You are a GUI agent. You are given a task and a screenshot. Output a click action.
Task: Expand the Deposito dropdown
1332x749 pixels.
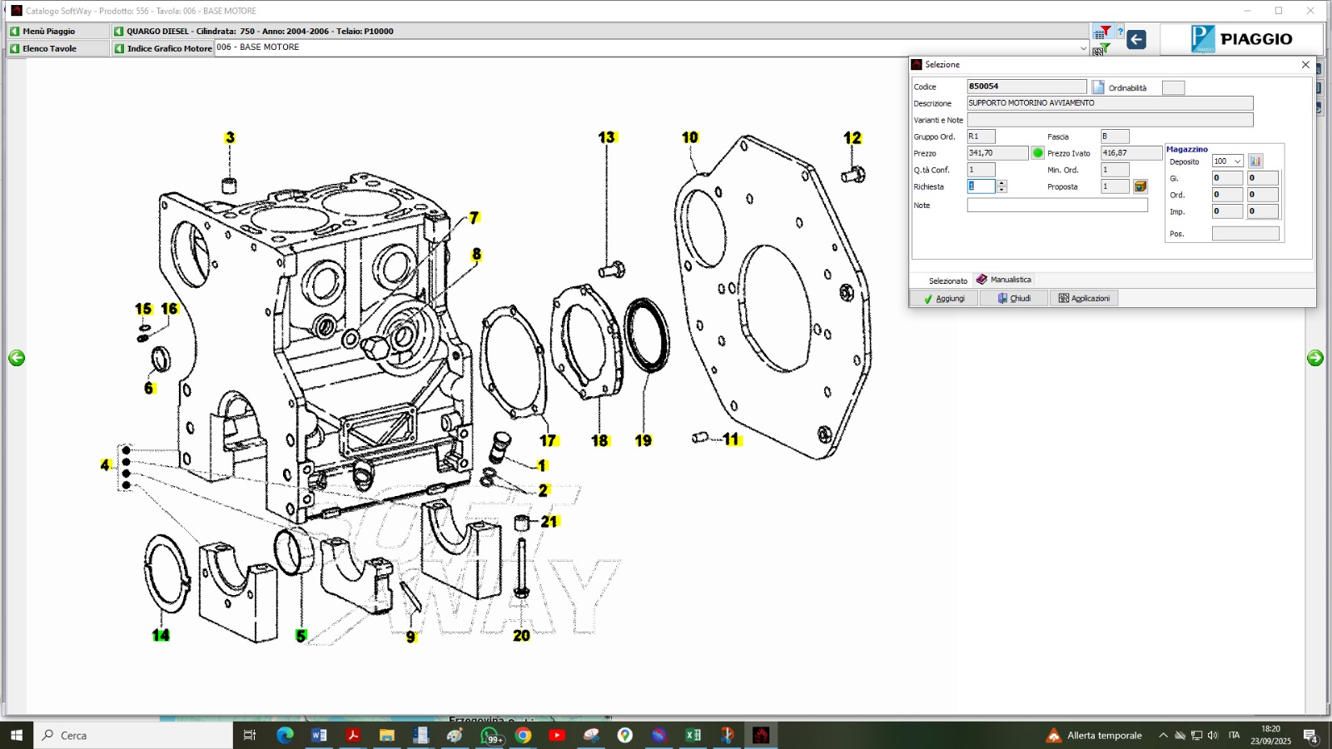pyautogui.click(x=1238, y=161)
